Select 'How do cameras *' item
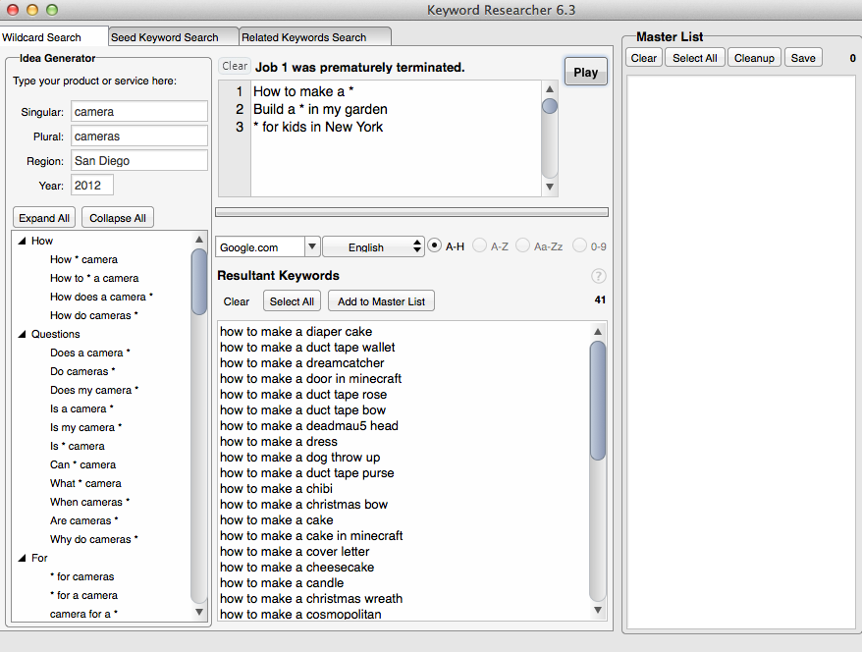The width and height of the screenshot is (862, 652). (93, 315)
